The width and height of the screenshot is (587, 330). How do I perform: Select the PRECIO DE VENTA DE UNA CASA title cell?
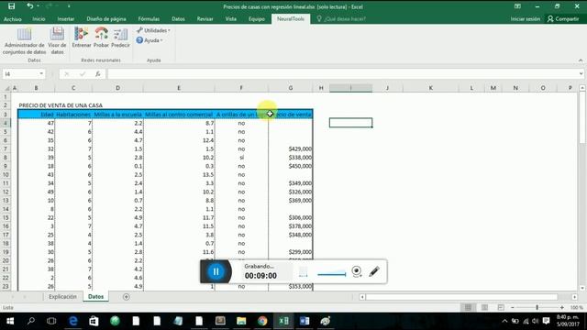[61, 105]
